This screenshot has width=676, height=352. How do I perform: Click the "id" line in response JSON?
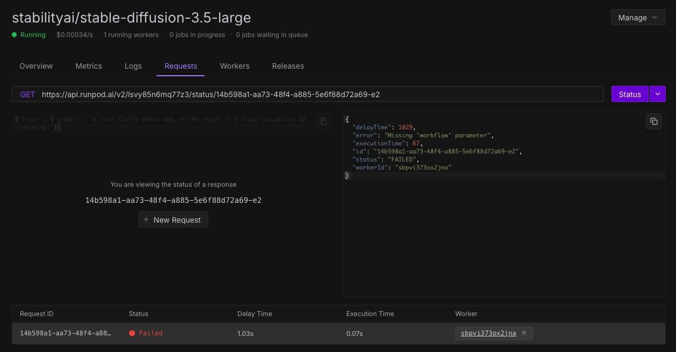coord(437,151)
